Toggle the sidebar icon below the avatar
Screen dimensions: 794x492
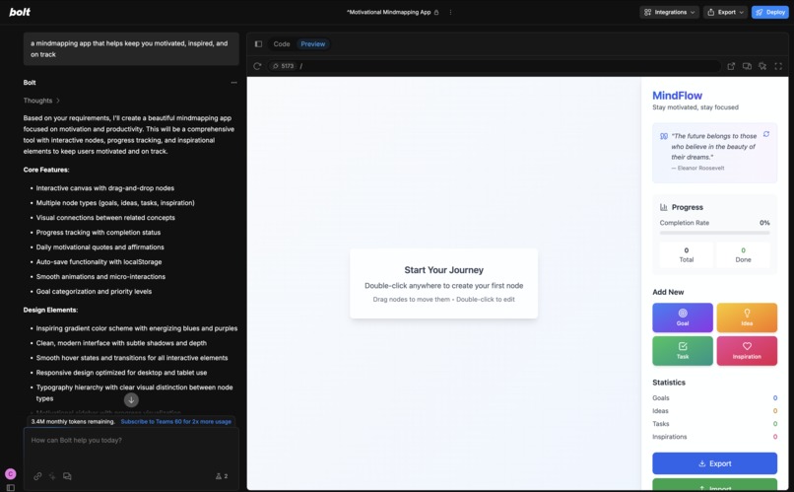(11, 487)
